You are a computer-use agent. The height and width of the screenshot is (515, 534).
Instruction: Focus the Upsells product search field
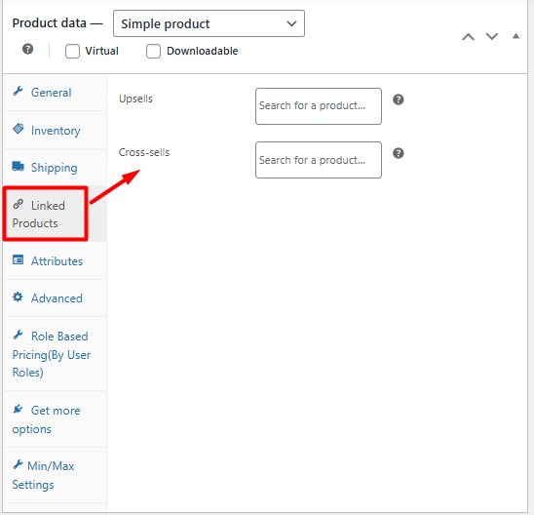click(319, 106)
